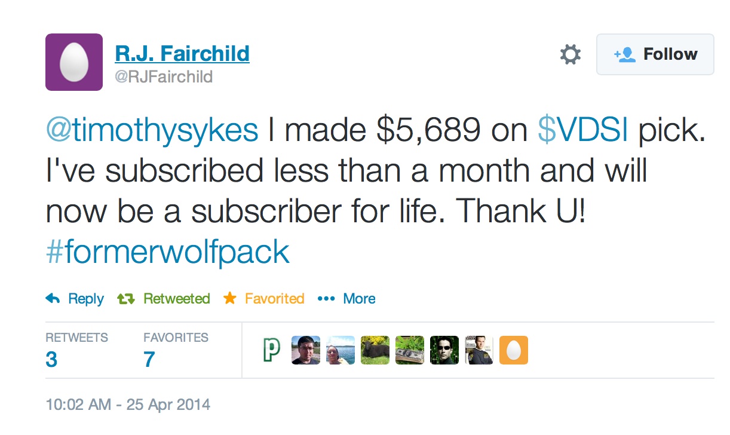Click the purple egg profile avatar
730x435 pixels.
point(74,62)
